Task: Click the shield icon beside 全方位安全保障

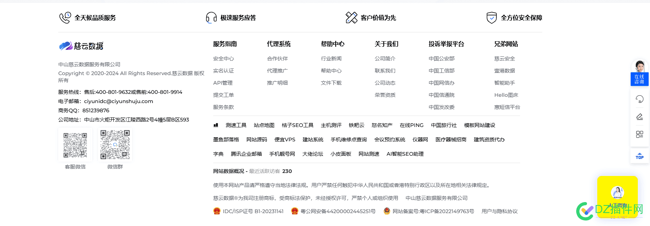Action: click(x=491, y=18)
